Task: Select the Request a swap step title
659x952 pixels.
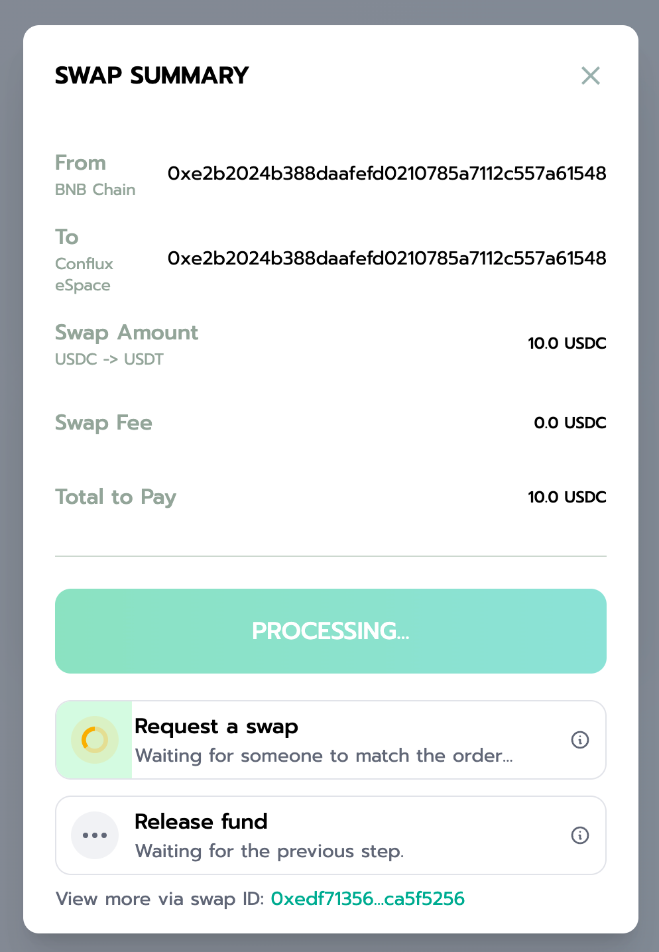Action: (x=216, y=727)
